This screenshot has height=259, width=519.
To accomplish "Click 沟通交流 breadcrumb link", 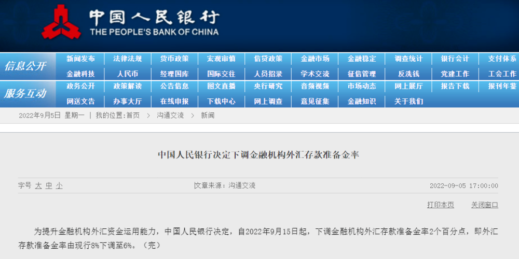I will 170,116.
